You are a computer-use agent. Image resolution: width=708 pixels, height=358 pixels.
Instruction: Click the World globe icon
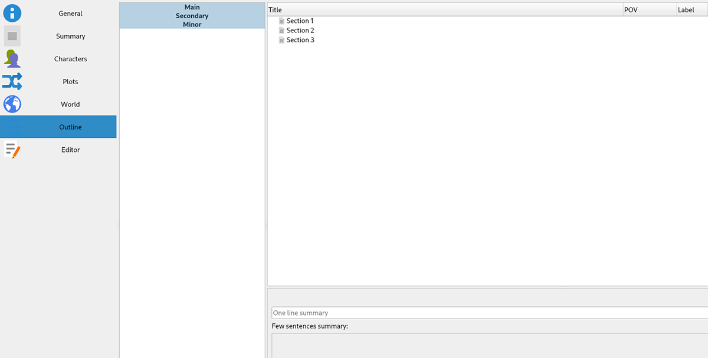coord(12,104)
